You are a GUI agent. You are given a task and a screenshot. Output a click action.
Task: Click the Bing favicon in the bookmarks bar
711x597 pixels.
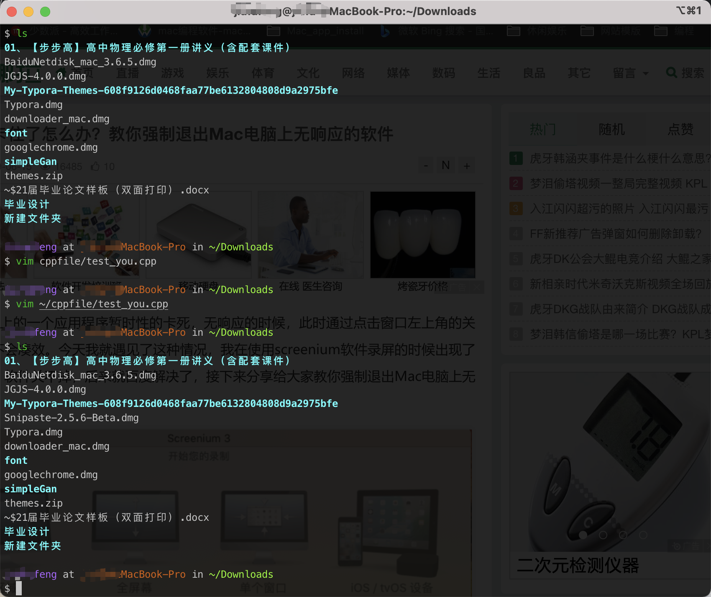(x=384, y=31)
